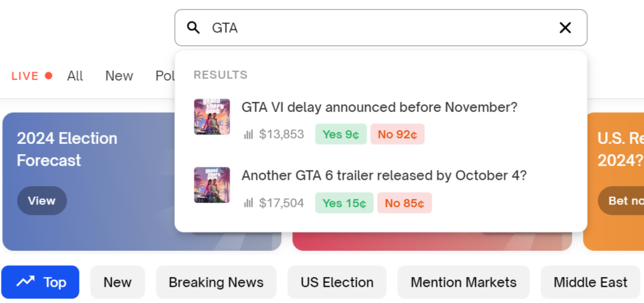Click volume bars icon beside $13,853
This screenshot has height=303, width=644.
[248, 135]
